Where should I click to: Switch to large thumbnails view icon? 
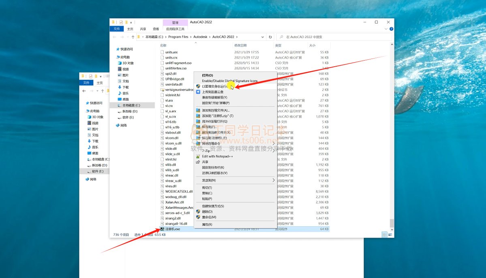pyautogui.click(x=390, y=234)
